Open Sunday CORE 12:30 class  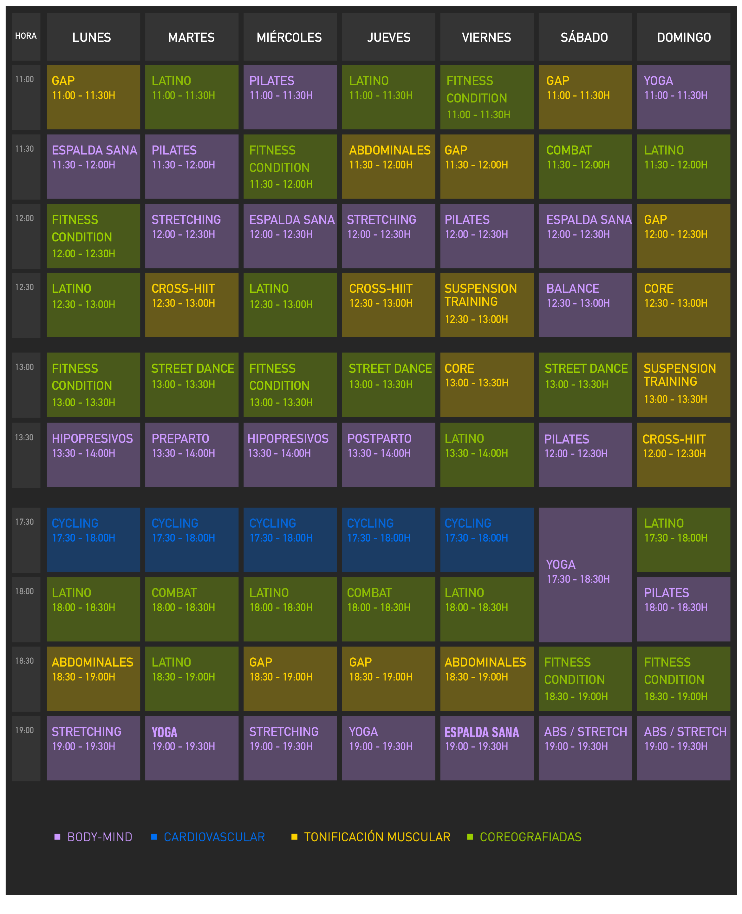click(x=683, y=305)
